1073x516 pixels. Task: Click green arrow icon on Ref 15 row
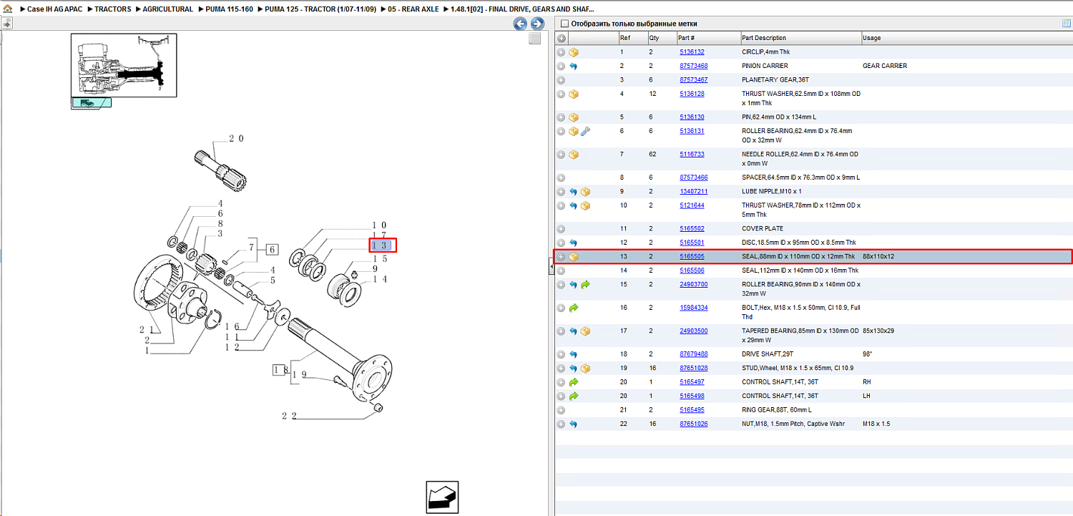tap(585, 285)
